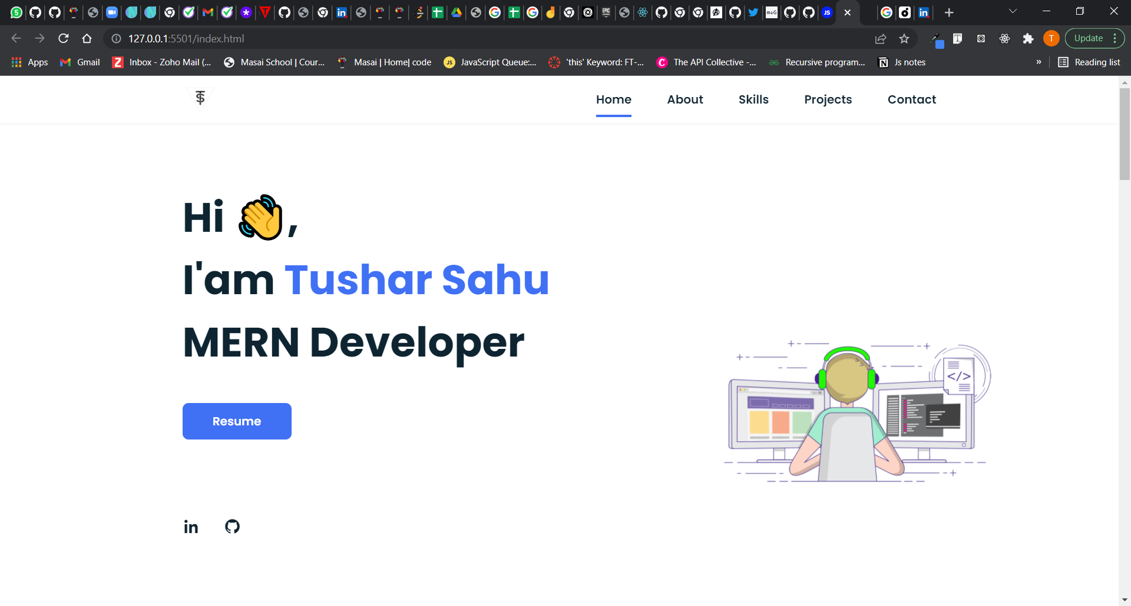This screenshot has height=606, width=1131.
Task: Open a new browser tab
Action: point(949,12)
